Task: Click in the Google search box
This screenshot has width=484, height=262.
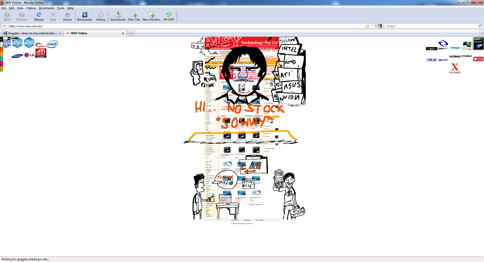Action: 432,26
